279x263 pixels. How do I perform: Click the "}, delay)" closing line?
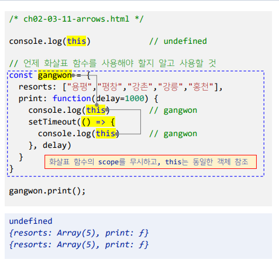point(50,146)
